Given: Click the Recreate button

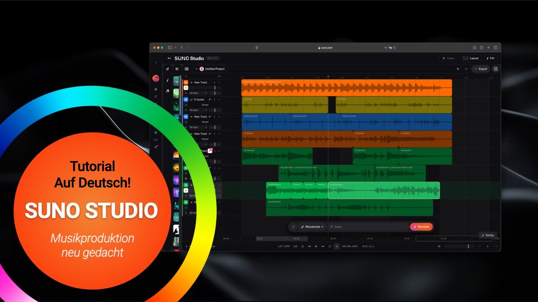Looking at the screenshot, I should pyautogui.click(x=421, y=226).
